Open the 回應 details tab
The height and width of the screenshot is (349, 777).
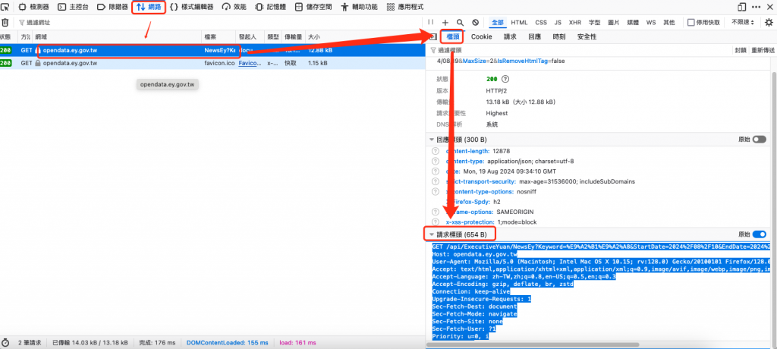535,36
